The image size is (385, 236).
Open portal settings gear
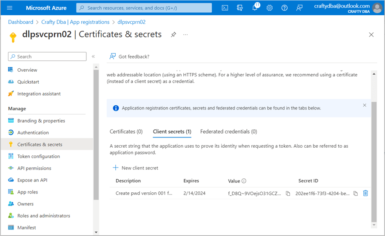(270, 8)
